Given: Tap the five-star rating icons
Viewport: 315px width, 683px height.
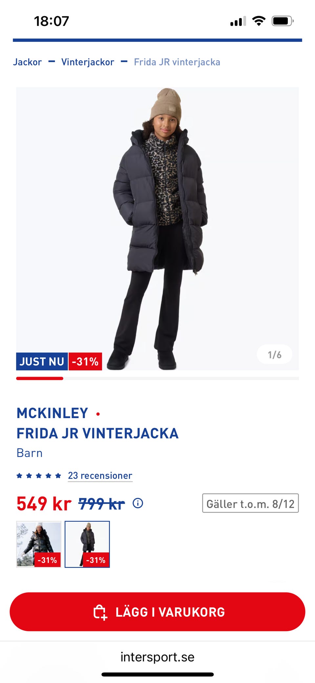Looking at the screenshot, I should pyautogui.click(x=39, y=476).
